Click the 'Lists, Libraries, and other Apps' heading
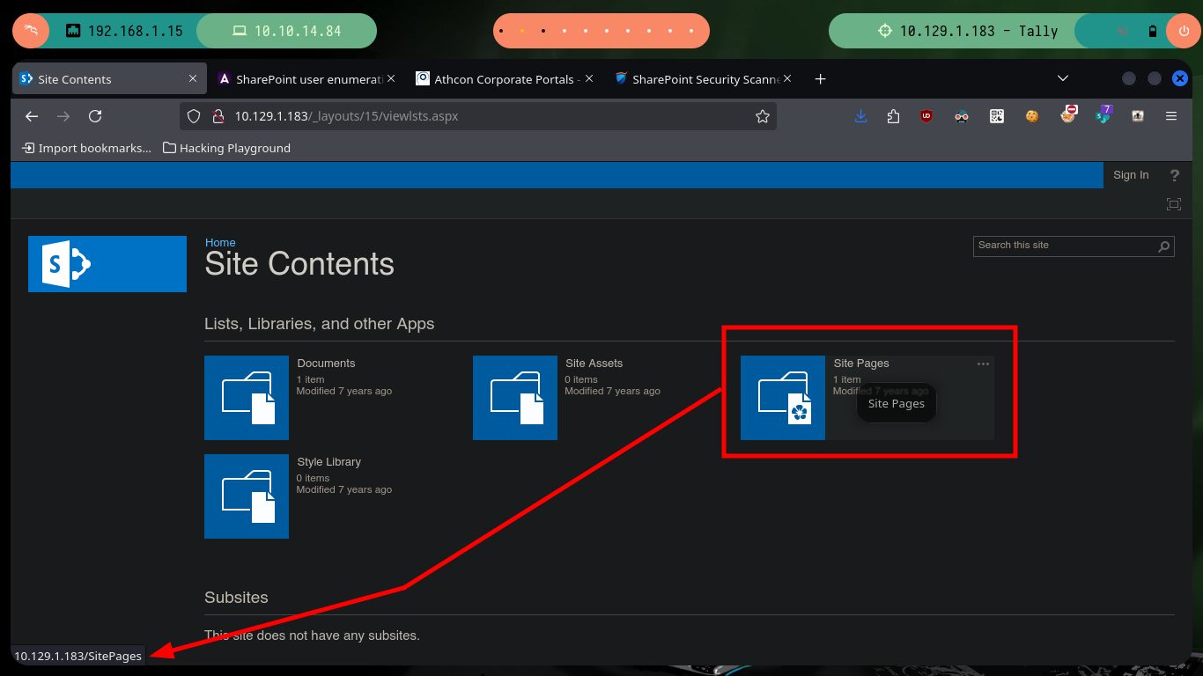This screenshot has height=676, width=1203. pyautogui.click(x=320, y=324)
